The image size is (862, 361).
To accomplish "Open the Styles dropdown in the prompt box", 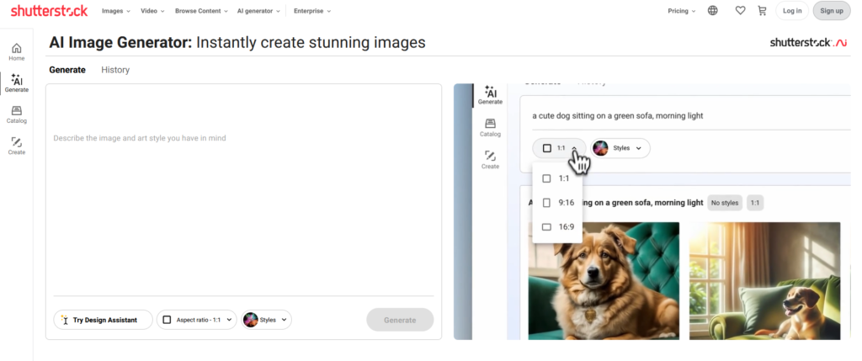I will point(266,320).
